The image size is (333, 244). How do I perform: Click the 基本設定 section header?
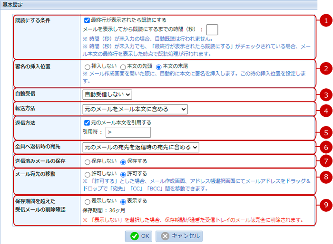(13, 5)
